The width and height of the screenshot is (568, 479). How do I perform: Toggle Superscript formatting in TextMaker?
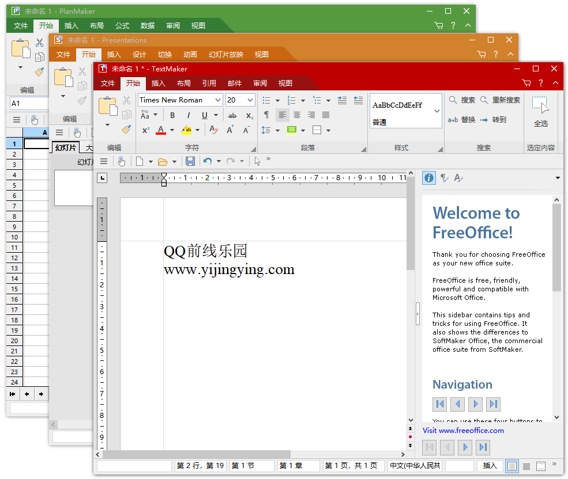tap(146, 130)
